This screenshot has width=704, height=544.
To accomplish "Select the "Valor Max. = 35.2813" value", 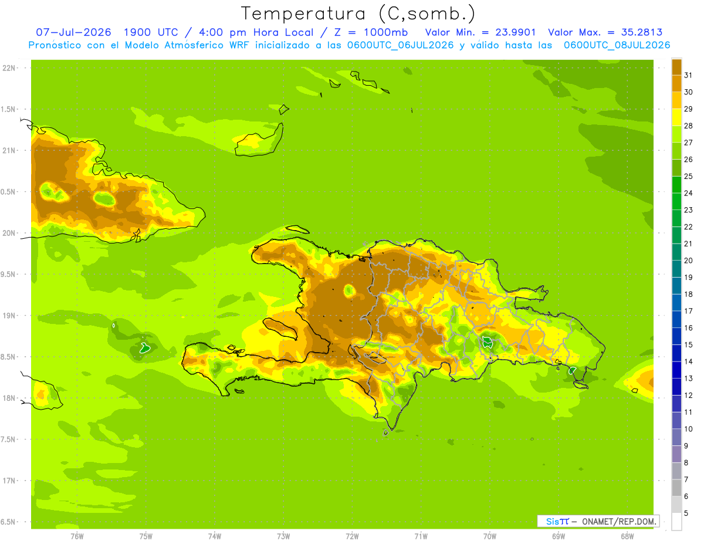I will [605, 32].
